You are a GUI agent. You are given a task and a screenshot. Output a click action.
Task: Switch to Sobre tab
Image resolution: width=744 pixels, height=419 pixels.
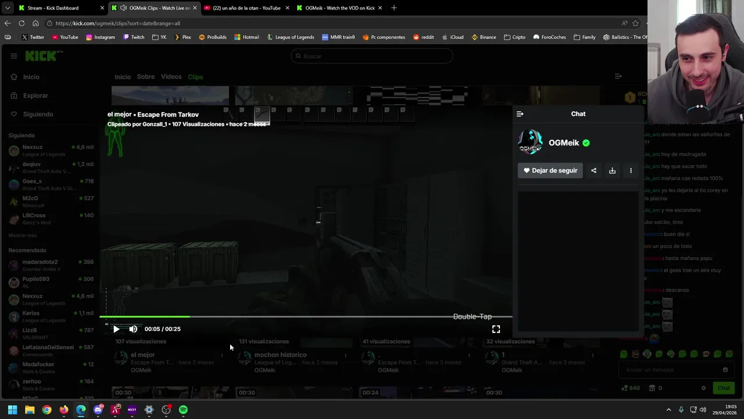pyautogui.click(x=146, y=77)
